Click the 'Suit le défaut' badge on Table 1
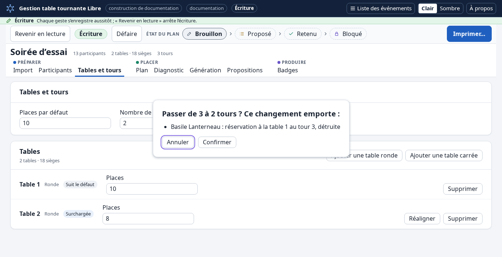The height and width of the screenshot is (257, 502). 80,184
